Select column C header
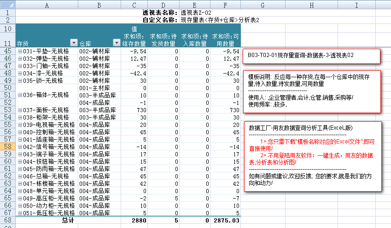 click(x=134, y=5)
